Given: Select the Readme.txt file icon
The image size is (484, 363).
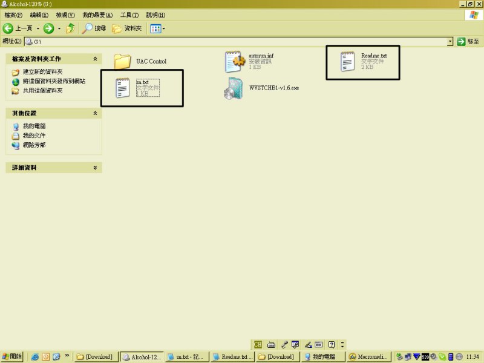Looking at the screenshot, I should [347, 62].
